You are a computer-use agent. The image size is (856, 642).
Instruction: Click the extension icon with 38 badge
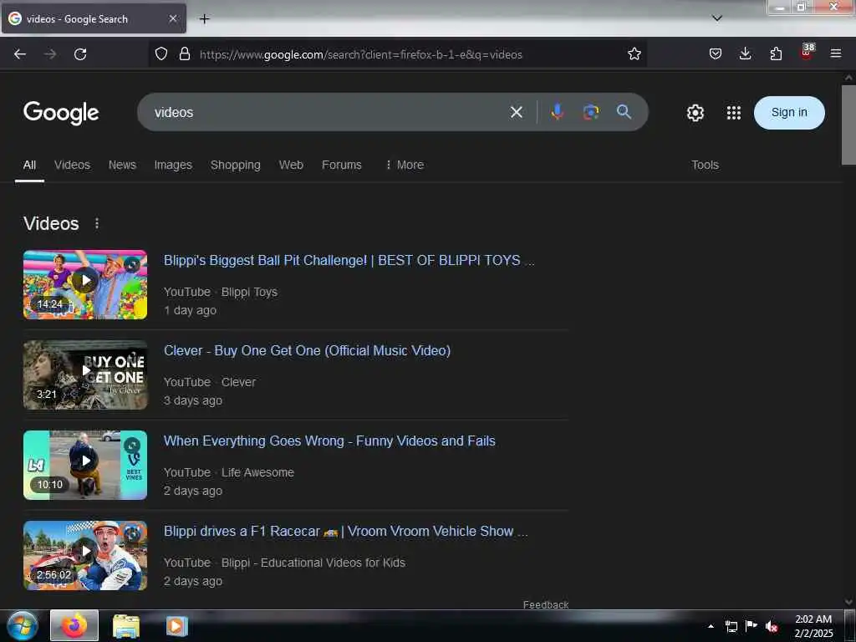(x=807, y=53)
